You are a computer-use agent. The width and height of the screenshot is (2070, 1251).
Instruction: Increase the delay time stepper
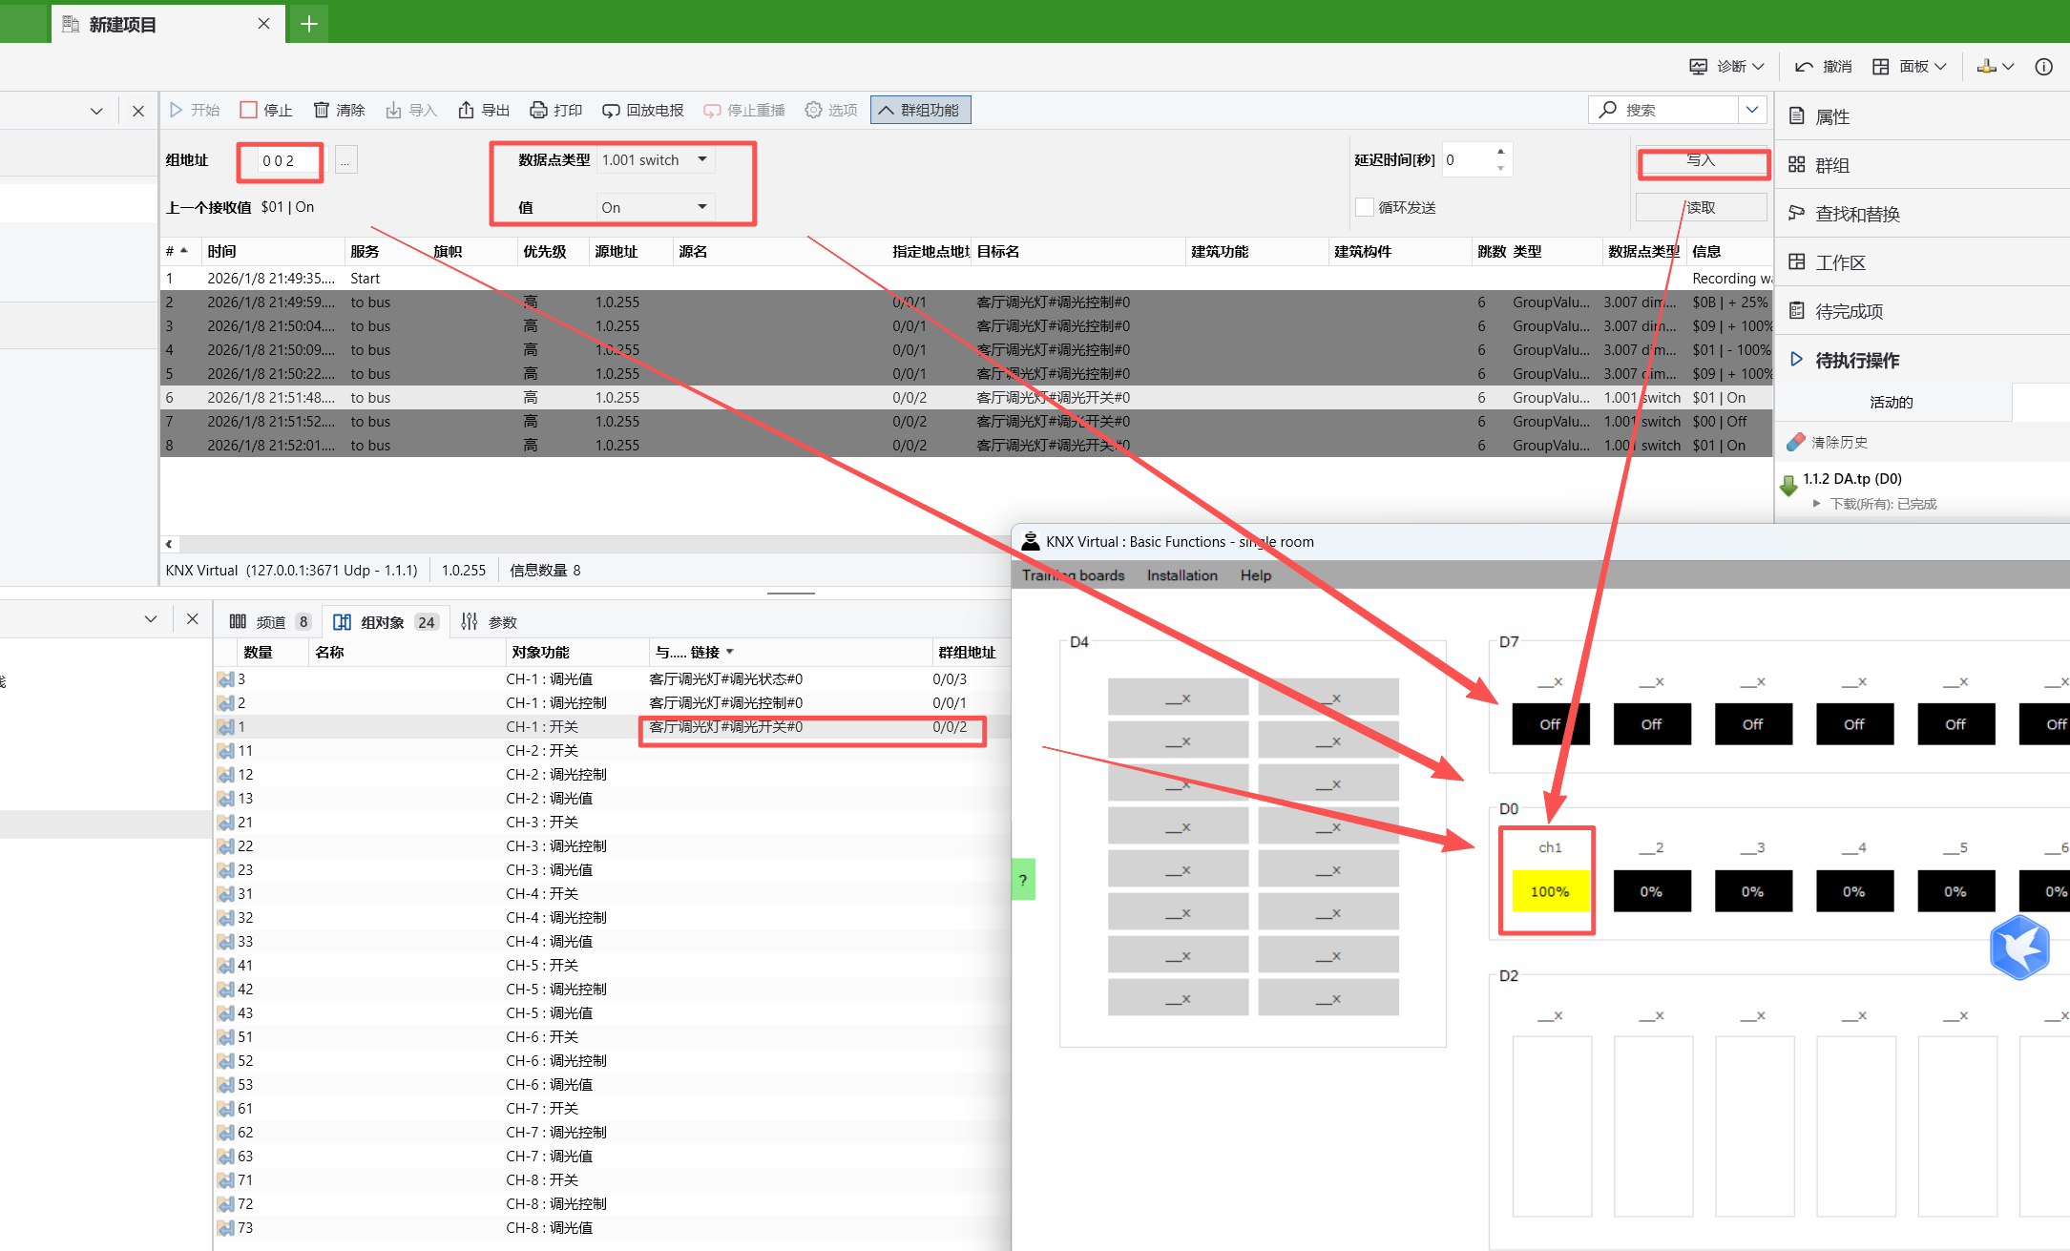1500,152
